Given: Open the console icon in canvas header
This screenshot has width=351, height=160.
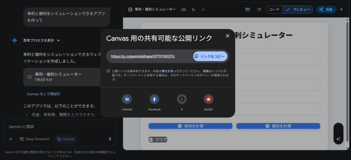Looking at the screenshot, I should (x=247, y=10).
